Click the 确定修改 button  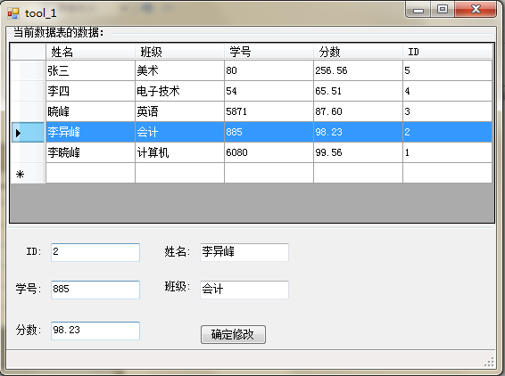pyautogui.click(x=233, y=334)
